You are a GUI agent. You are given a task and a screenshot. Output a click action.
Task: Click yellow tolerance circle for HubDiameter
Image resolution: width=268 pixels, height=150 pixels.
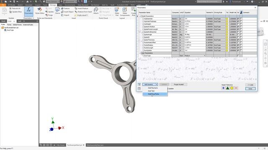227,19
